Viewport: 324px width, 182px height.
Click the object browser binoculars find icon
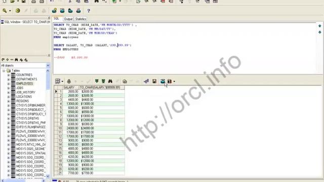[16, 60]
